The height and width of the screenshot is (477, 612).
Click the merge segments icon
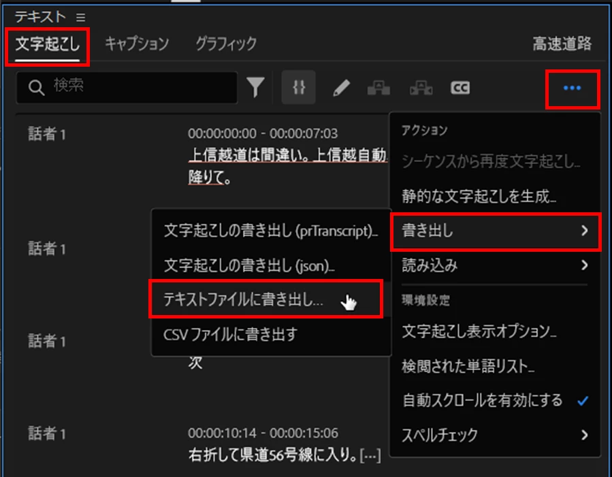click(x=421, y=88)
